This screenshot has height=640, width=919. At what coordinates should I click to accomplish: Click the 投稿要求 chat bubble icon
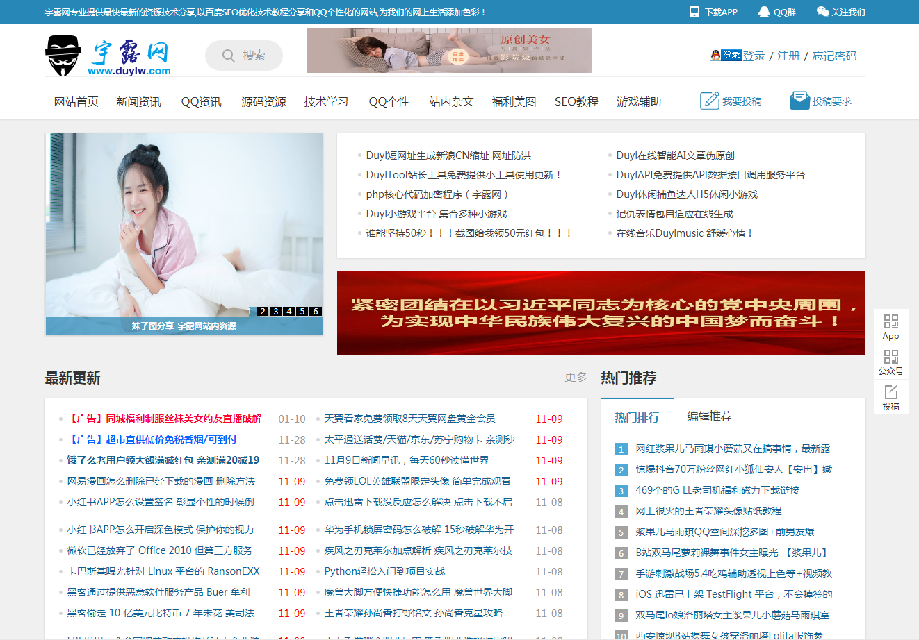[799, 101]
